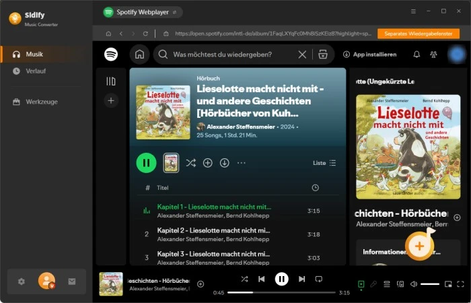Click Separates Wiedergabefenster button
The width and height of the screenshot is (471, 303).
point(418,34)
